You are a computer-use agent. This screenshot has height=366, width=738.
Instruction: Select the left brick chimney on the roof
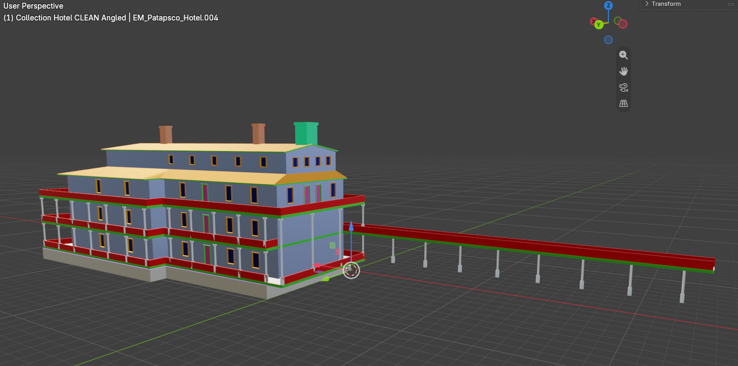pyautogui.click(x=166, y=134)
